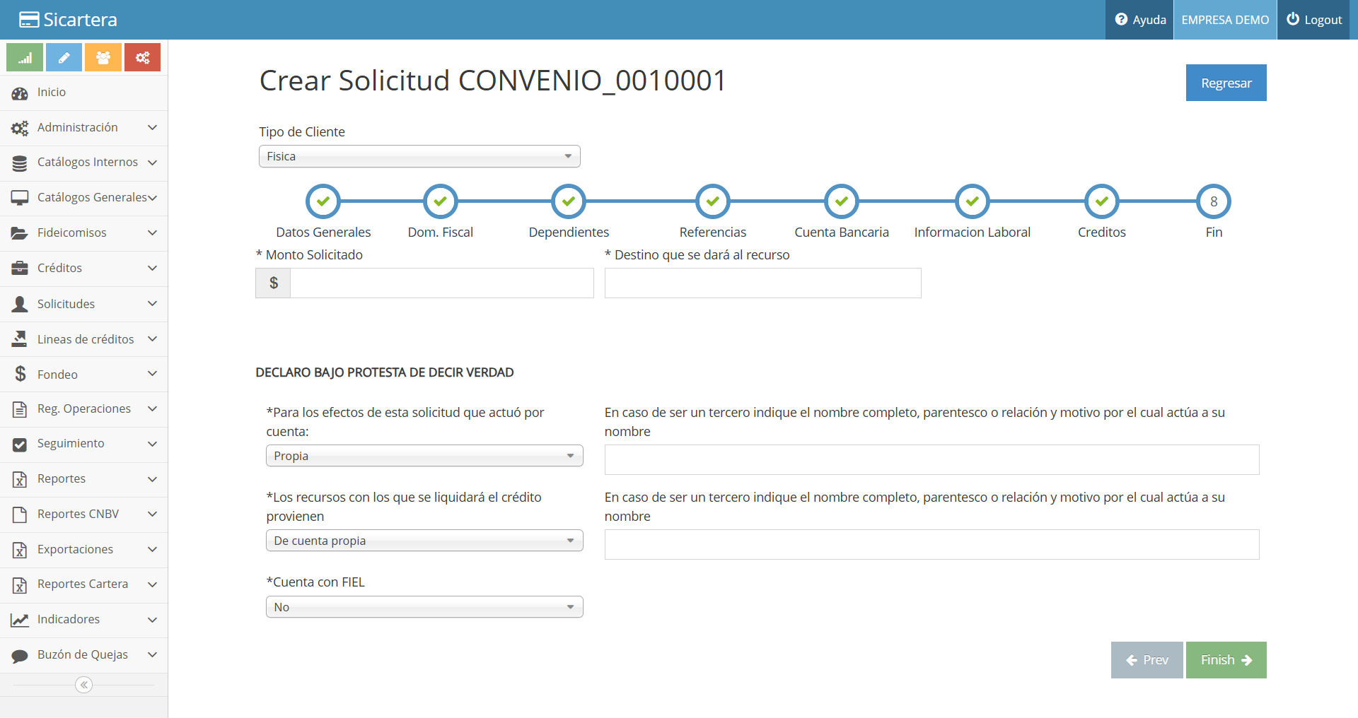The width and height of the screenshot is (1358, 718).
Task: Go to the Cuenta Bancaria step
Action: point(842,201)
